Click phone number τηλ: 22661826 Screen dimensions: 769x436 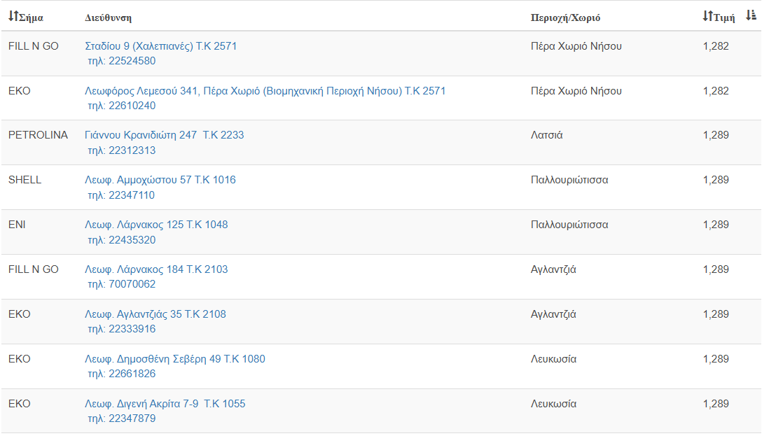(x=122, y=374)
